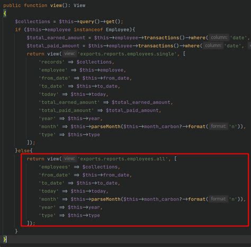Click parseMonth in the all view array
The width and height of the screenshot is (251, 247).
[106, 199]
